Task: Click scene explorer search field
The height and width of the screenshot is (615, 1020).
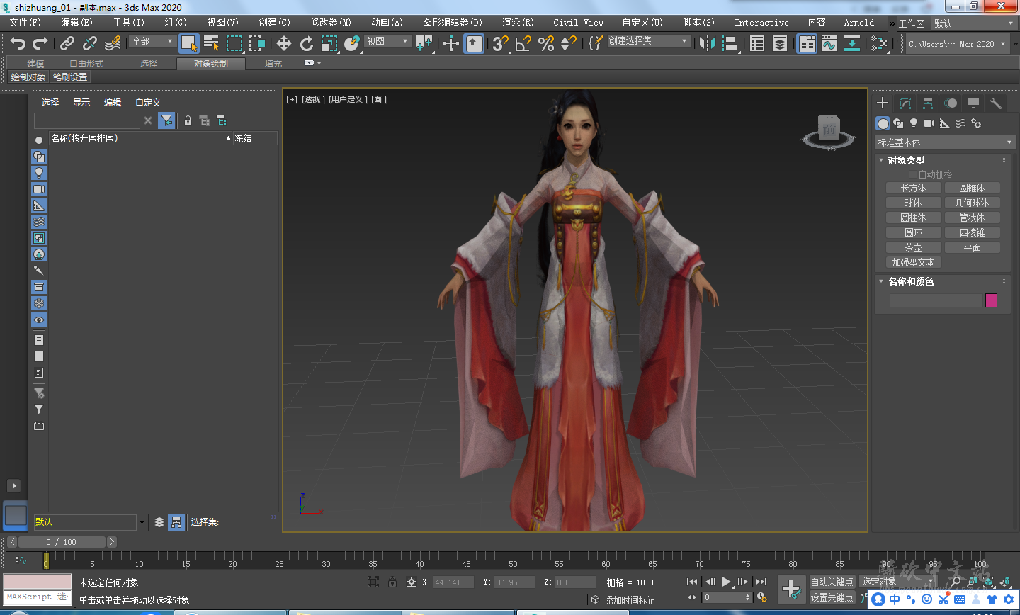Action: [x=87, y=120]
